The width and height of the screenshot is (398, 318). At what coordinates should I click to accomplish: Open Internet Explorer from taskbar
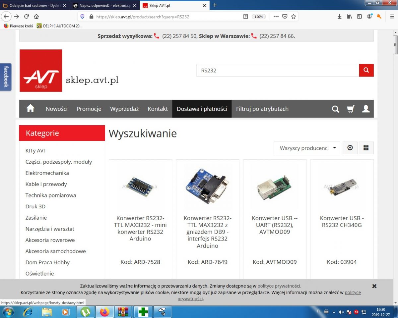point(28,312)
